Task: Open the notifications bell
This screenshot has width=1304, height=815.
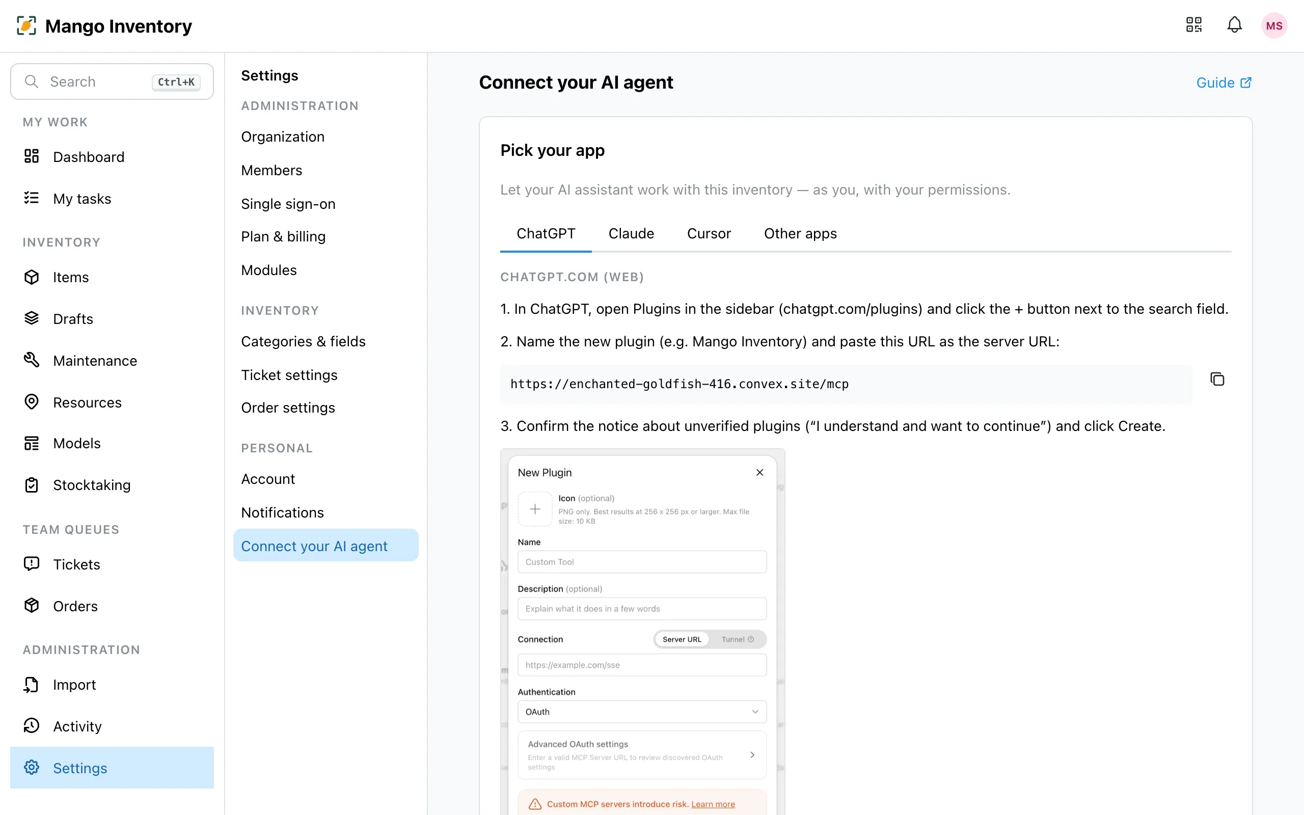Action: click(1235, 25)
